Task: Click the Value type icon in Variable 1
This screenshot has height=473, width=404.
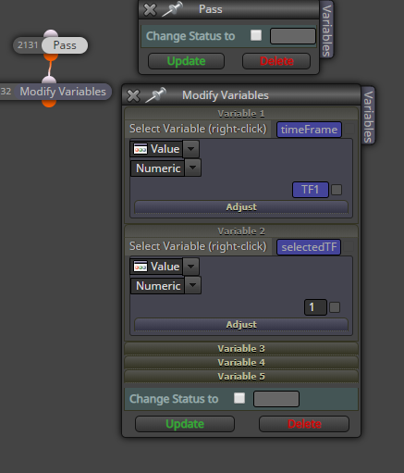Action: point(141,149)
